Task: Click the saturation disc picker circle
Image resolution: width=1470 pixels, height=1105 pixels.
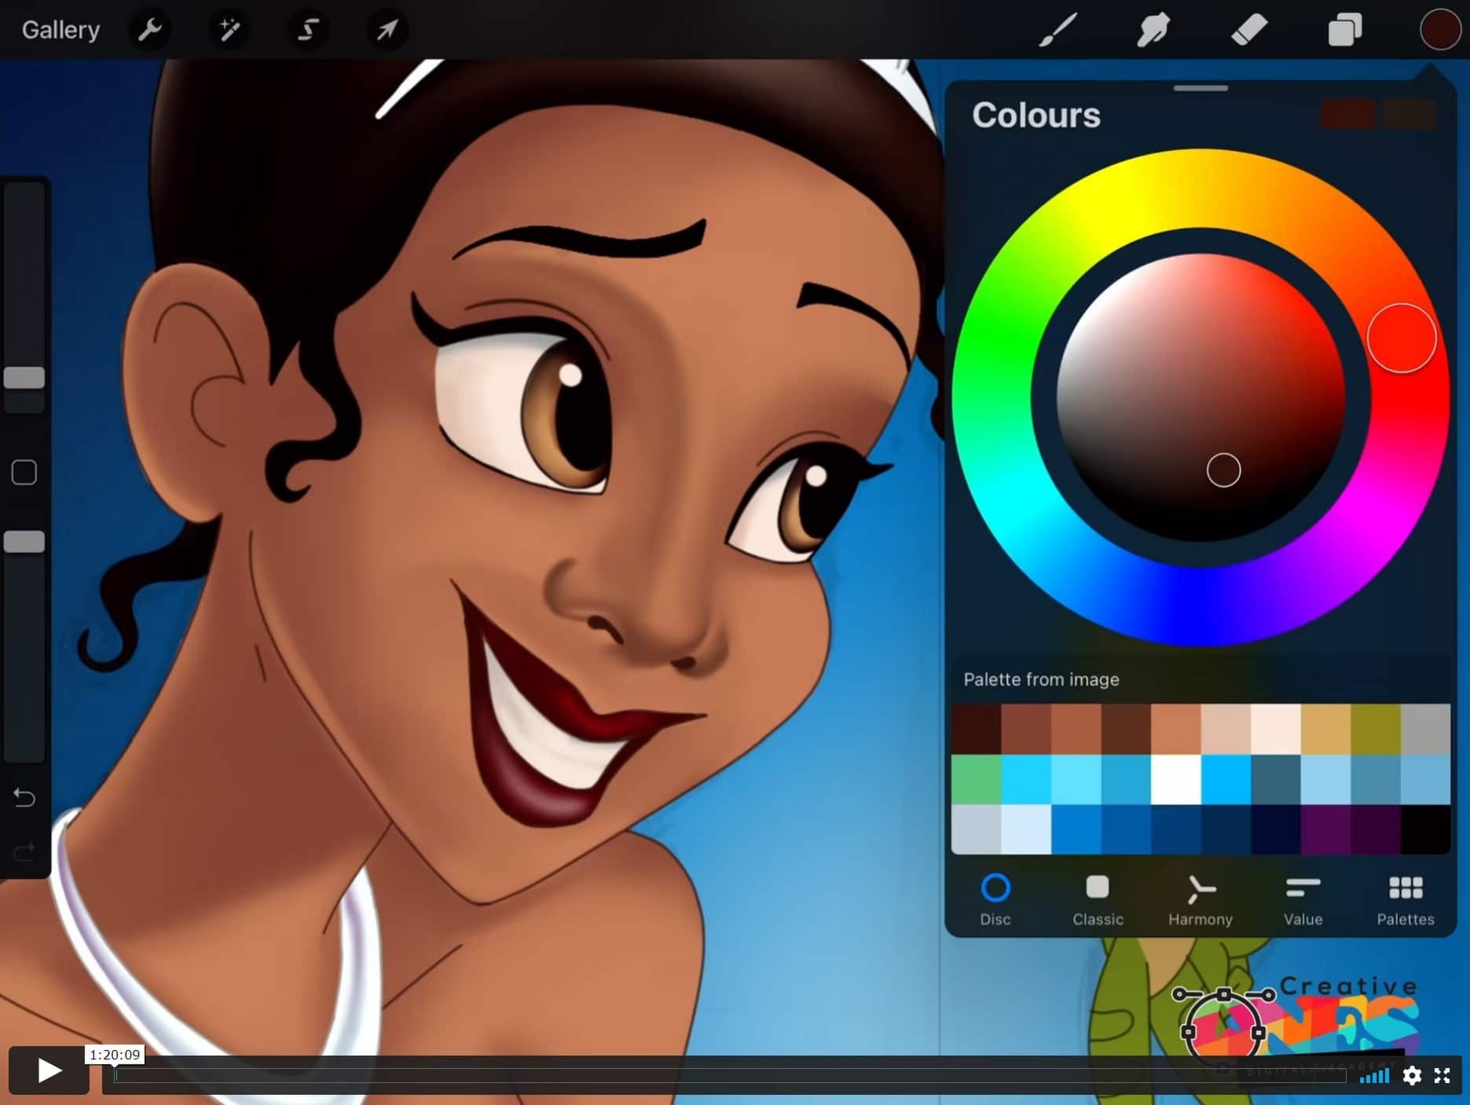Action: 1223,470
